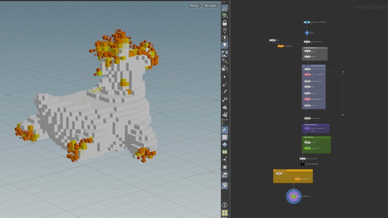The height and width of the screenshot is (218, 388).
Task: Toggle the construction plane icon
Action: tap(225, 15)
